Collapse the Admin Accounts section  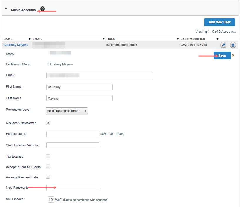[6, 9]
